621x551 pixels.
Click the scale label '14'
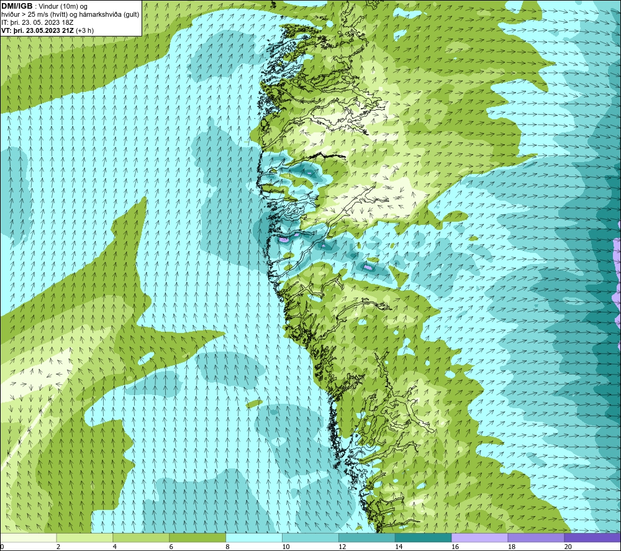coord(399,547)
